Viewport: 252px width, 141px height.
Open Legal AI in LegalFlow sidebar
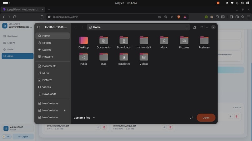click(18, 43)
